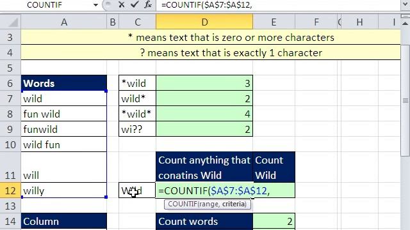Screen dimensions: 410x230
Task: Click the Select All corner triangle
Action: pyautogui.click(x=10, y=22)
